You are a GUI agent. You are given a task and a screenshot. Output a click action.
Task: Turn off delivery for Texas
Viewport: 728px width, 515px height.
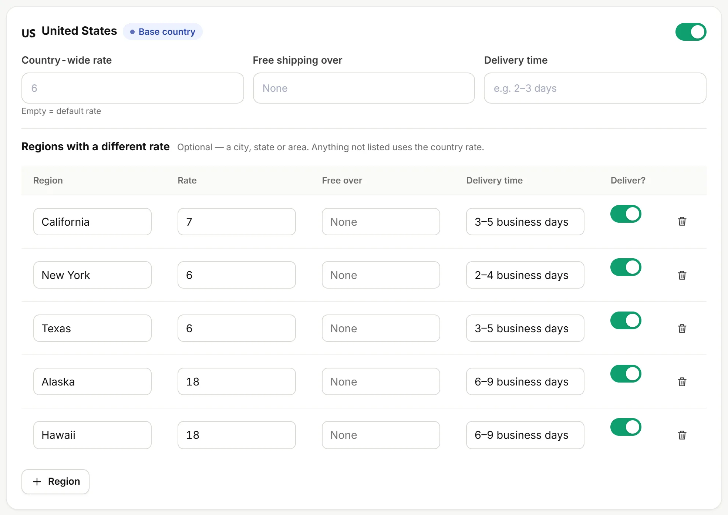pos(626,320)
